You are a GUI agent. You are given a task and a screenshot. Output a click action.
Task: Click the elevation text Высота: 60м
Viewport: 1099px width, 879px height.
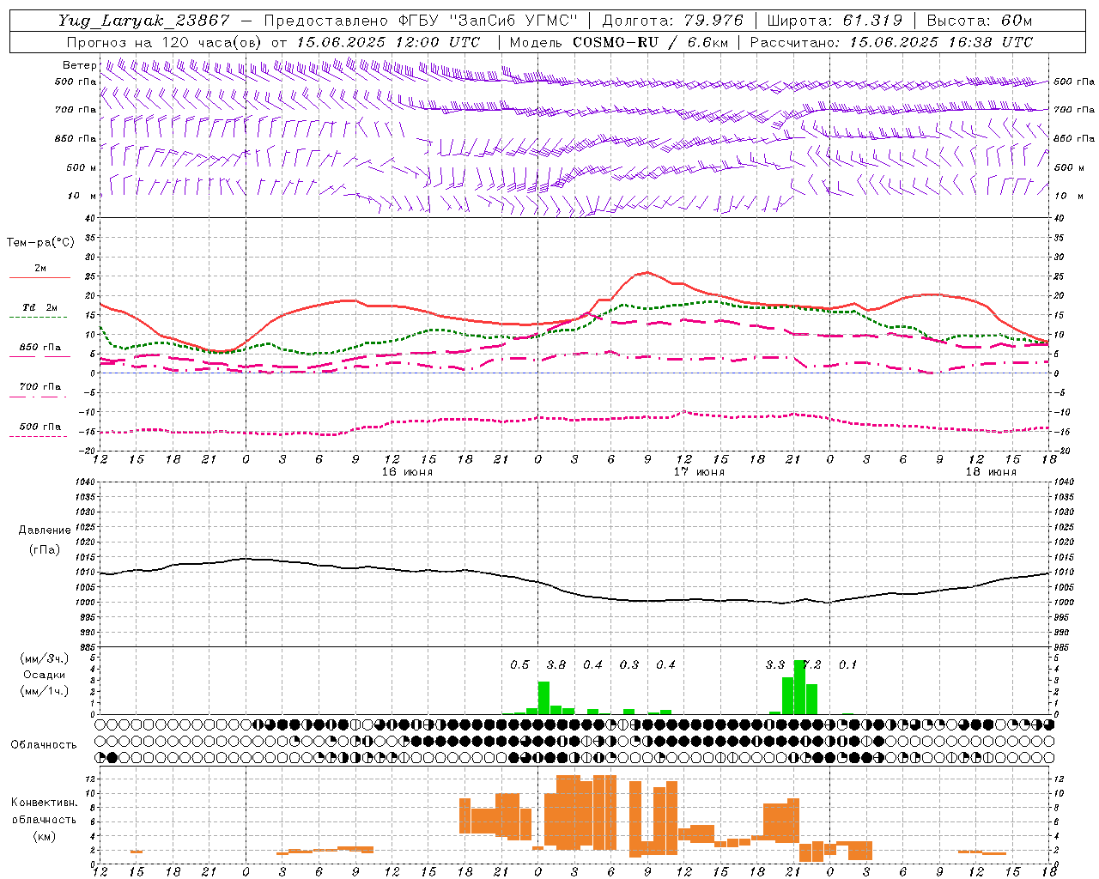click(x=978, y=21)
